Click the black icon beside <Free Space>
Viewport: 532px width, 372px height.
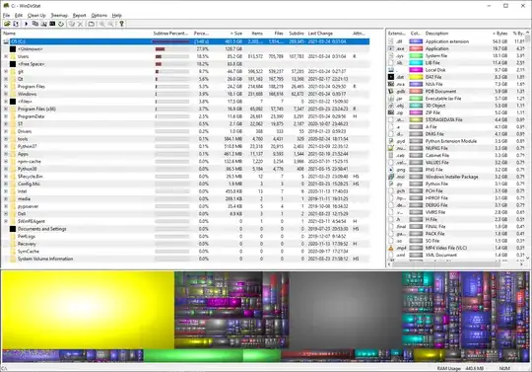[13, 64]
